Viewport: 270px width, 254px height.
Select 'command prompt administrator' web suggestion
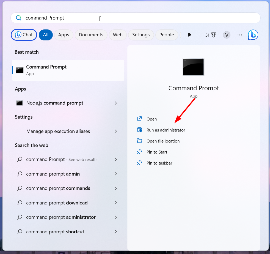[61, 217]
